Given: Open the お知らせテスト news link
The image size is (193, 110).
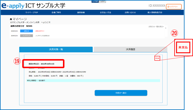Looking at the screenshot, I should click(x=40, y=31).
